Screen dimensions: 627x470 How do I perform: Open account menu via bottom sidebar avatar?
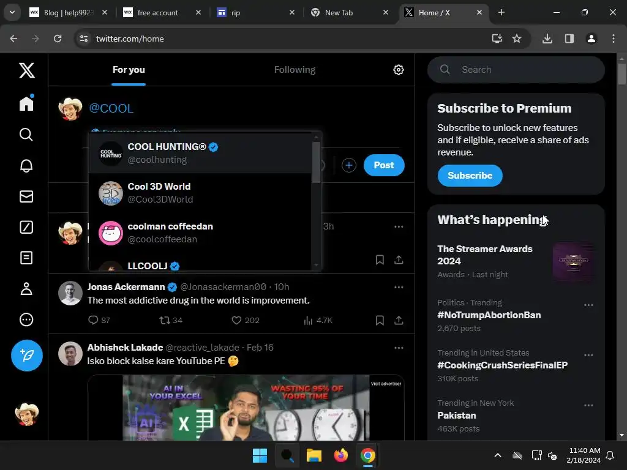pos(27,414)
